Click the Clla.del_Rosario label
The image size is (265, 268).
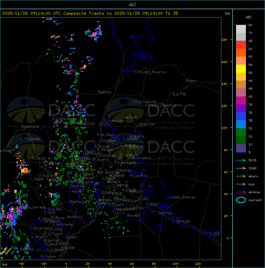pyautogui.click(x=150, y=72)
